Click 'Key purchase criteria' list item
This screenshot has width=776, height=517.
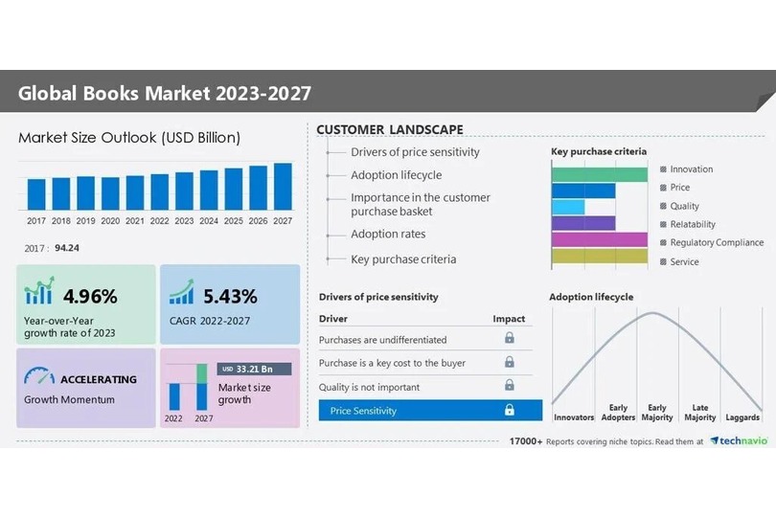tap(403, 259)
